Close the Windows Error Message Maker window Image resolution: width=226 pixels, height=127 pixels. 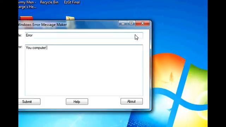pyautogui.click(x=143, y=23)
